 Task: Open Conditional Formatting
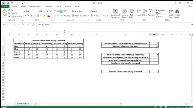pyautogui.click(x=115, y=14)
